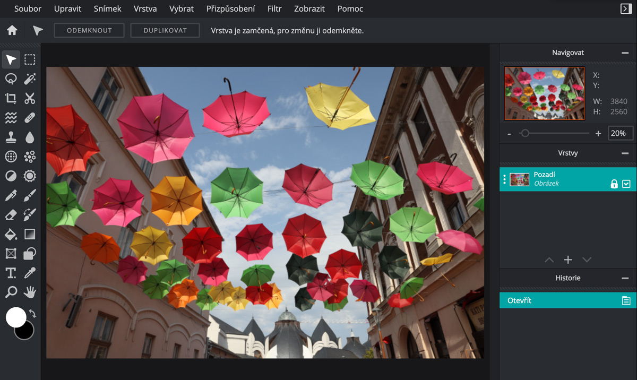
Task: Toggle the lock on Pozadí layer
Action: point(614,184)
